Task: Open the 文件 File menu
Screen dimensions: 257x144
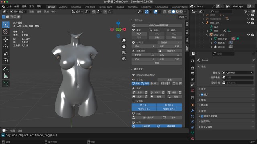Action: click(9, 6)
